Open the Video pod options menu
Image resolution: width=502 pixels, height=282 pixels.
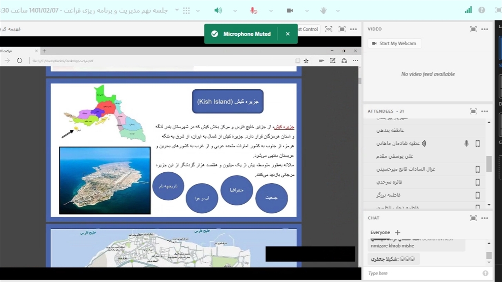click(x=485, y=29)
